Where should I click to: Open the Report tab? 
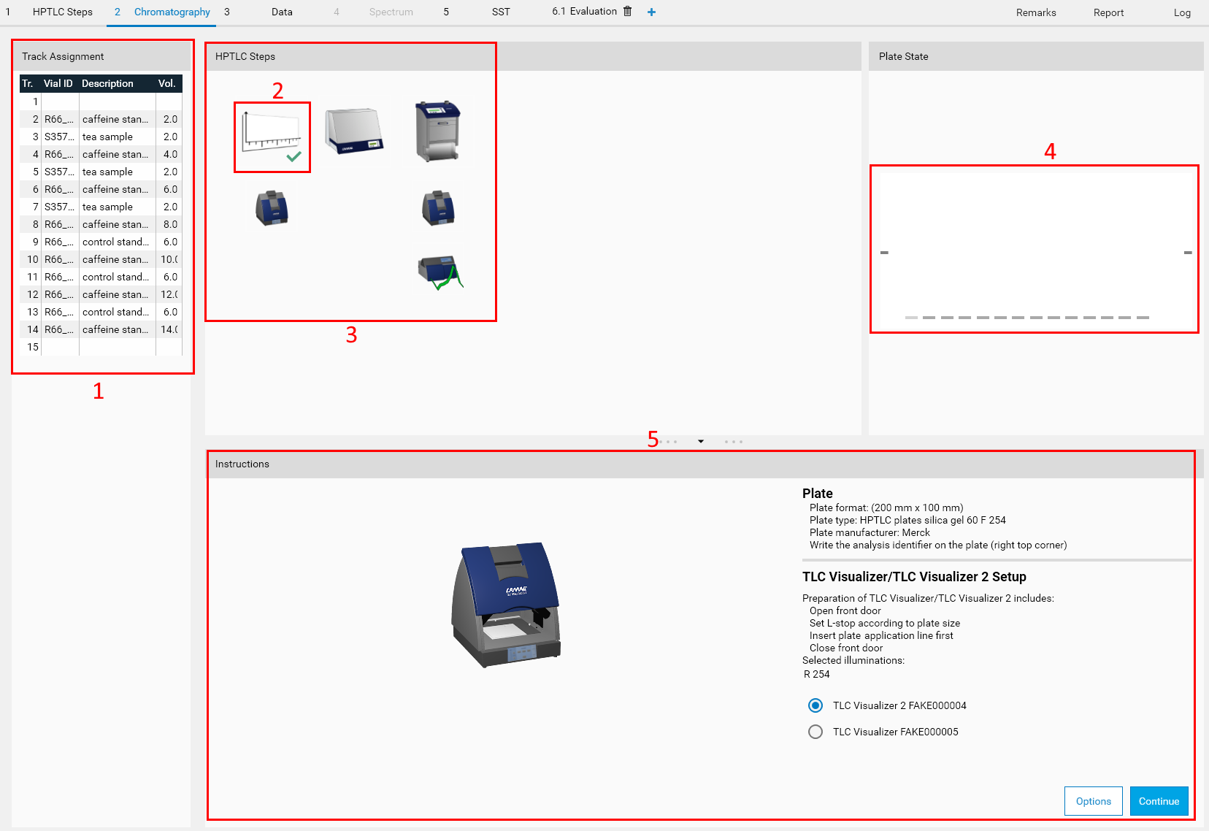click(1108, 13)
